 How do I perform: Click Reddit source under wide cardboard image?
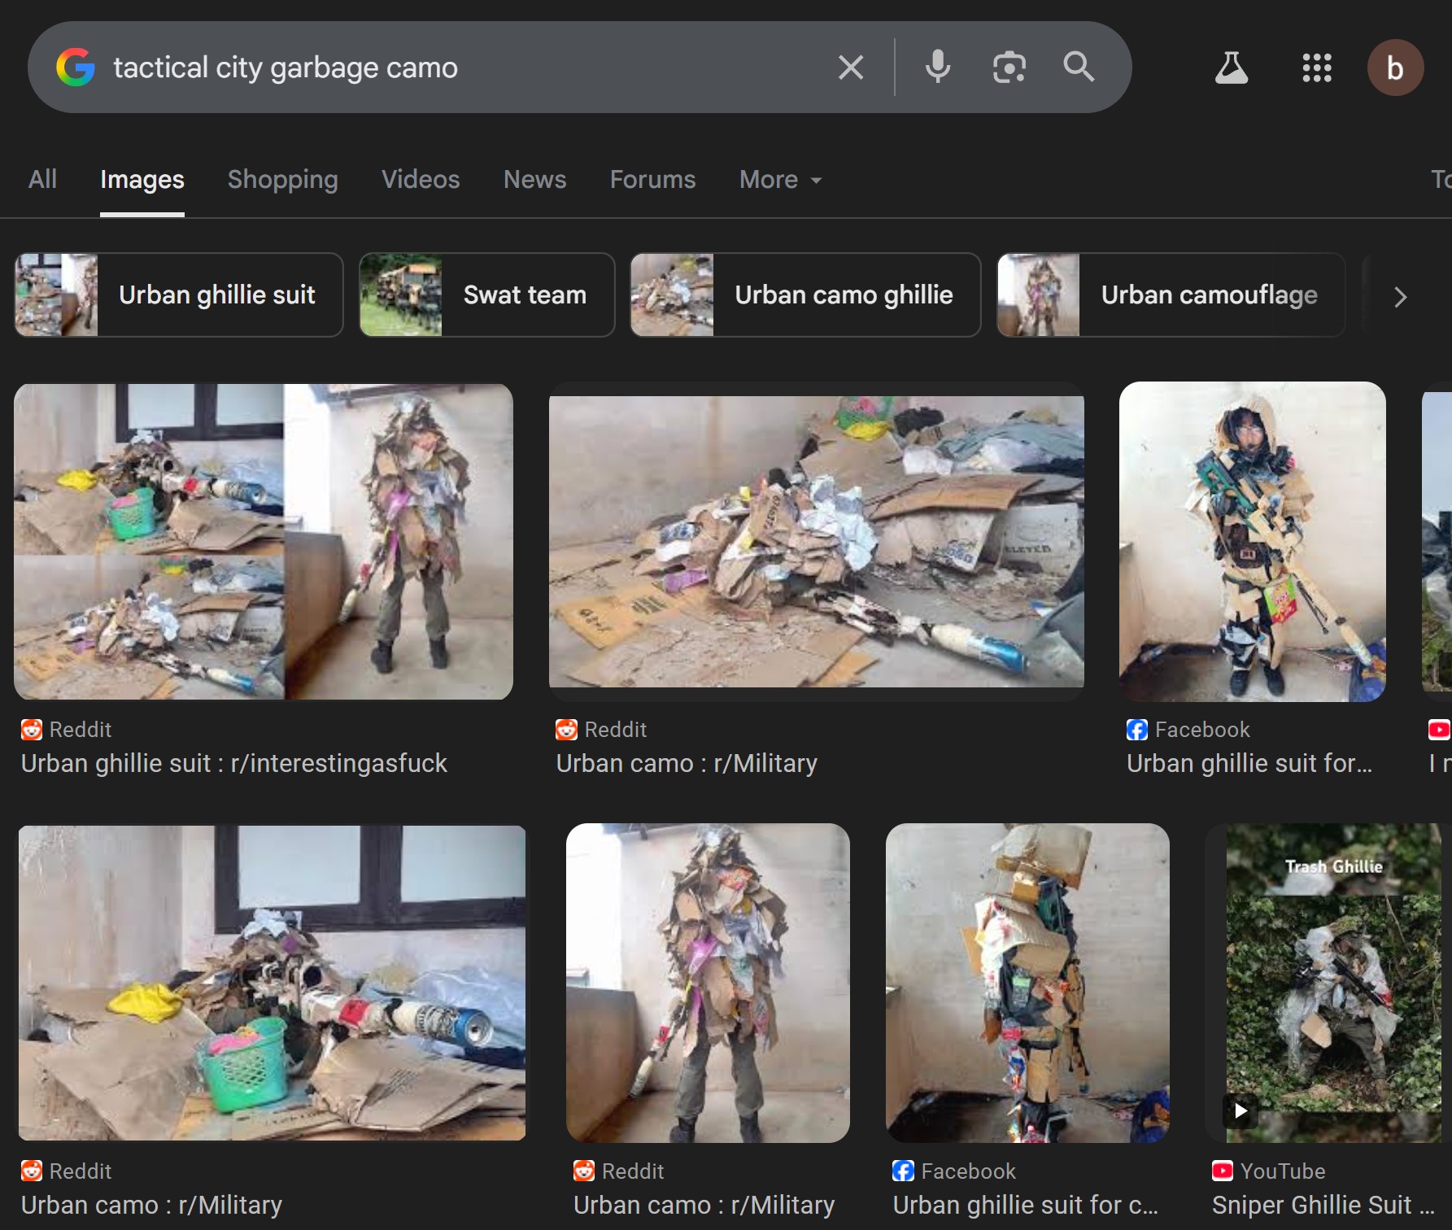(602, 730)
